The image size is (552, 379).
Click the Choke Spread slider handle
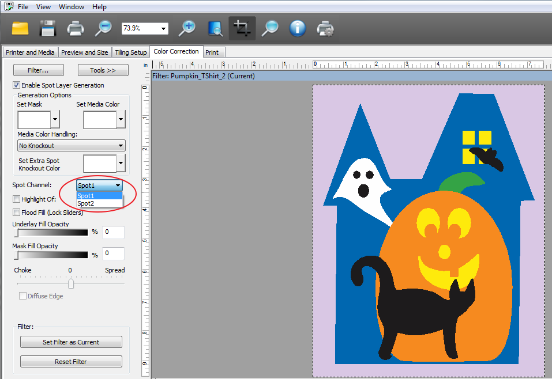[71, 283]
